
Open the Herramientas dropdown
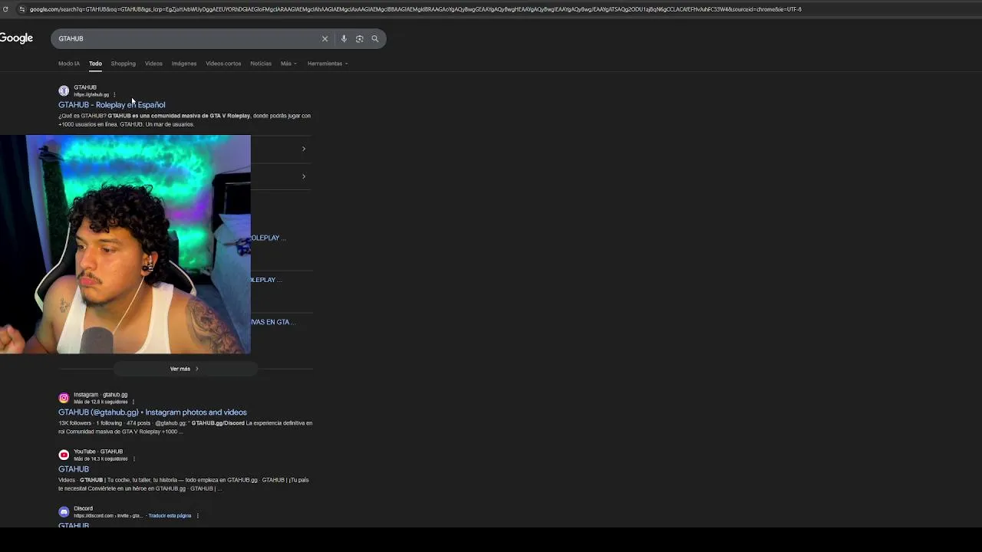pos(328,64)
